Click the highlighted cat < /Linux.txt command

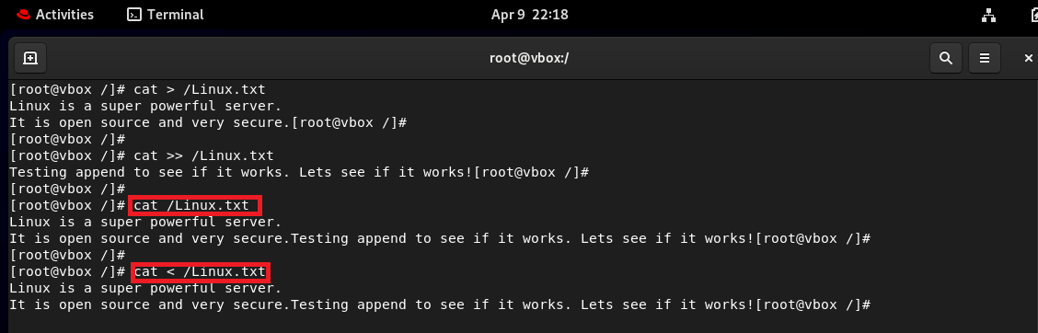pyautogui.click(x=200, y=271)
